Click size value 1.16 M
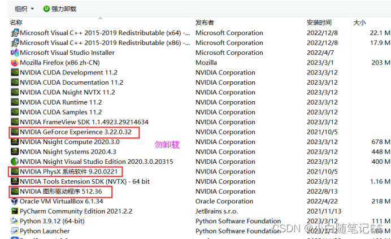This screenshot has width=391, height=239. [380, 181]
